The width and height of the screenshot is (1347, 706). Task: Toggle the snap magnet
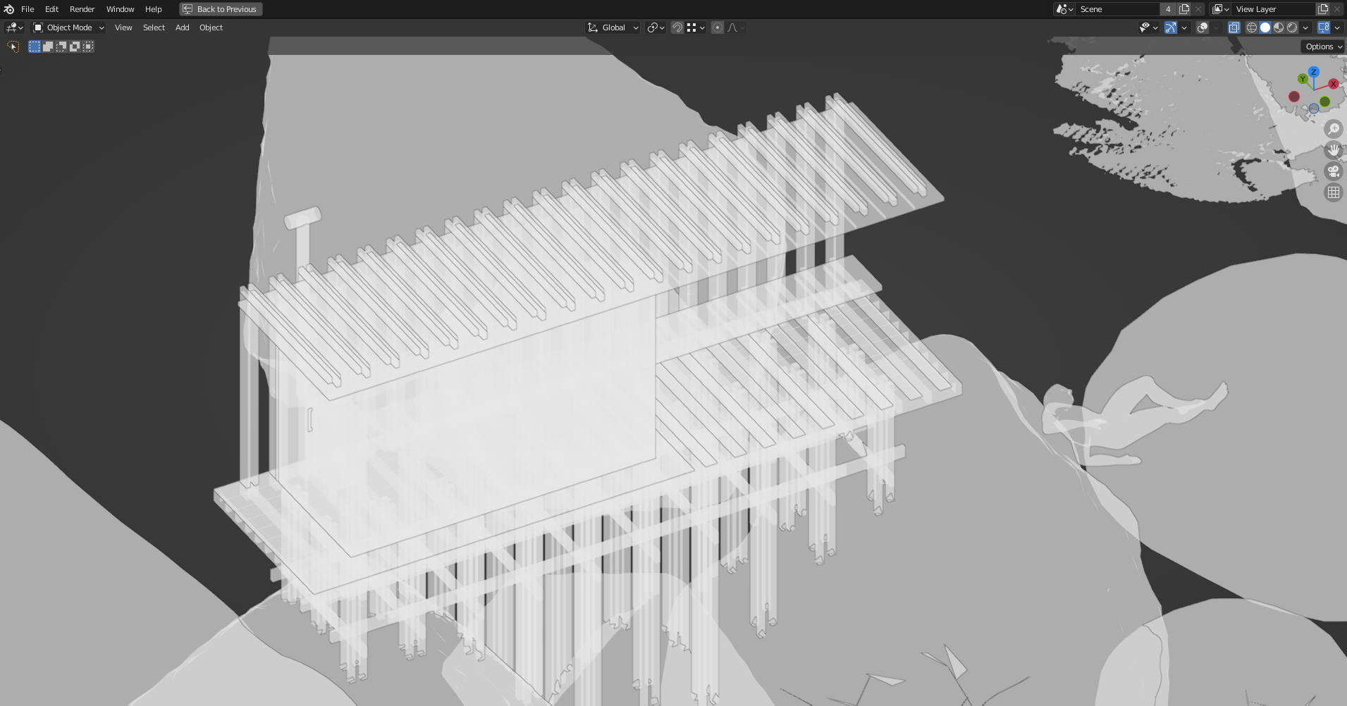coord(677,27)
